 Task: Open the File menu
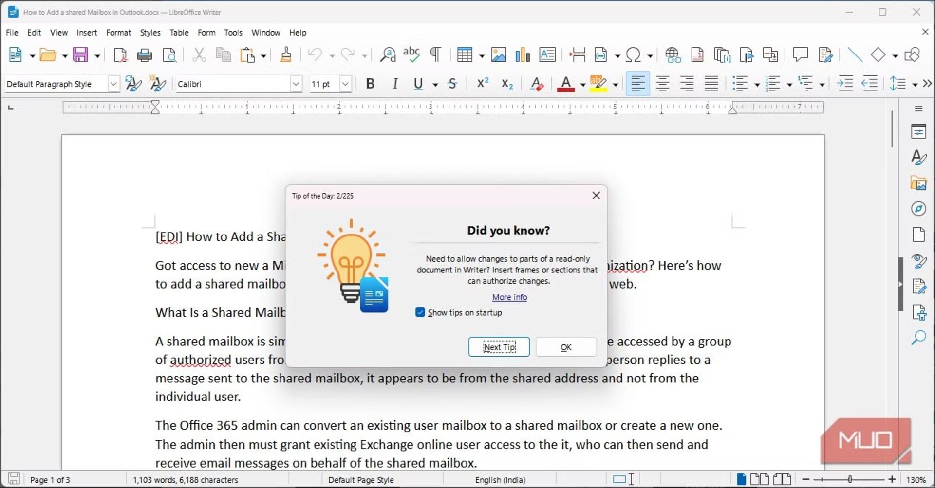click(12, 33)
